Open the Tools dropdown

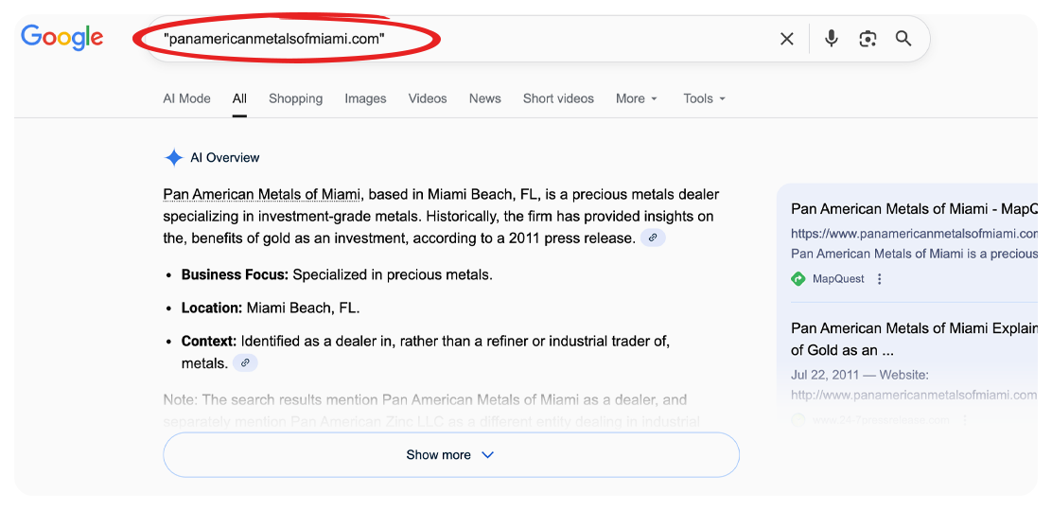coord(704,98)
